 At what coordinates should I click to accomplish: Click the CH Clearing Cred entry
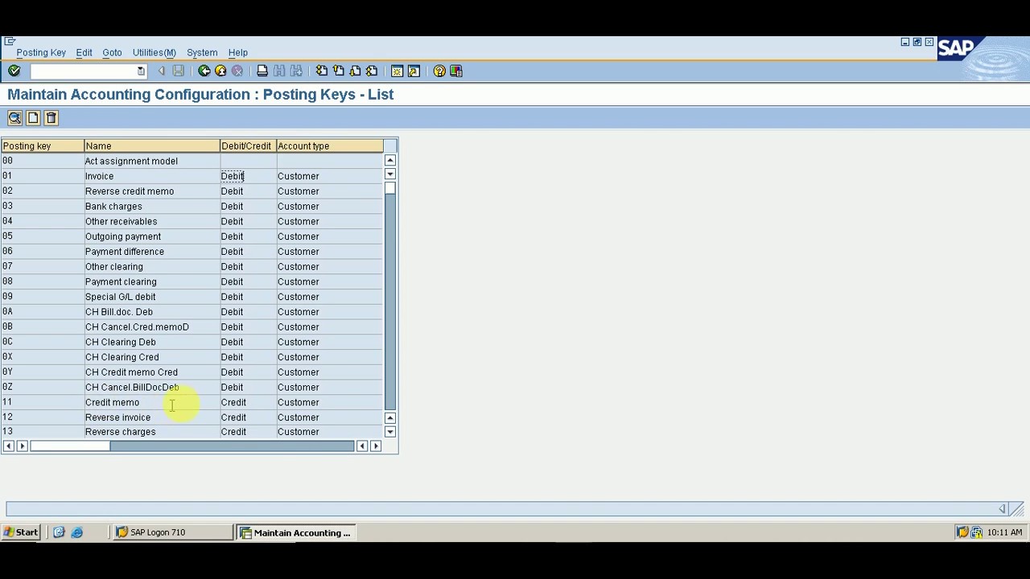tap(122, 357)
